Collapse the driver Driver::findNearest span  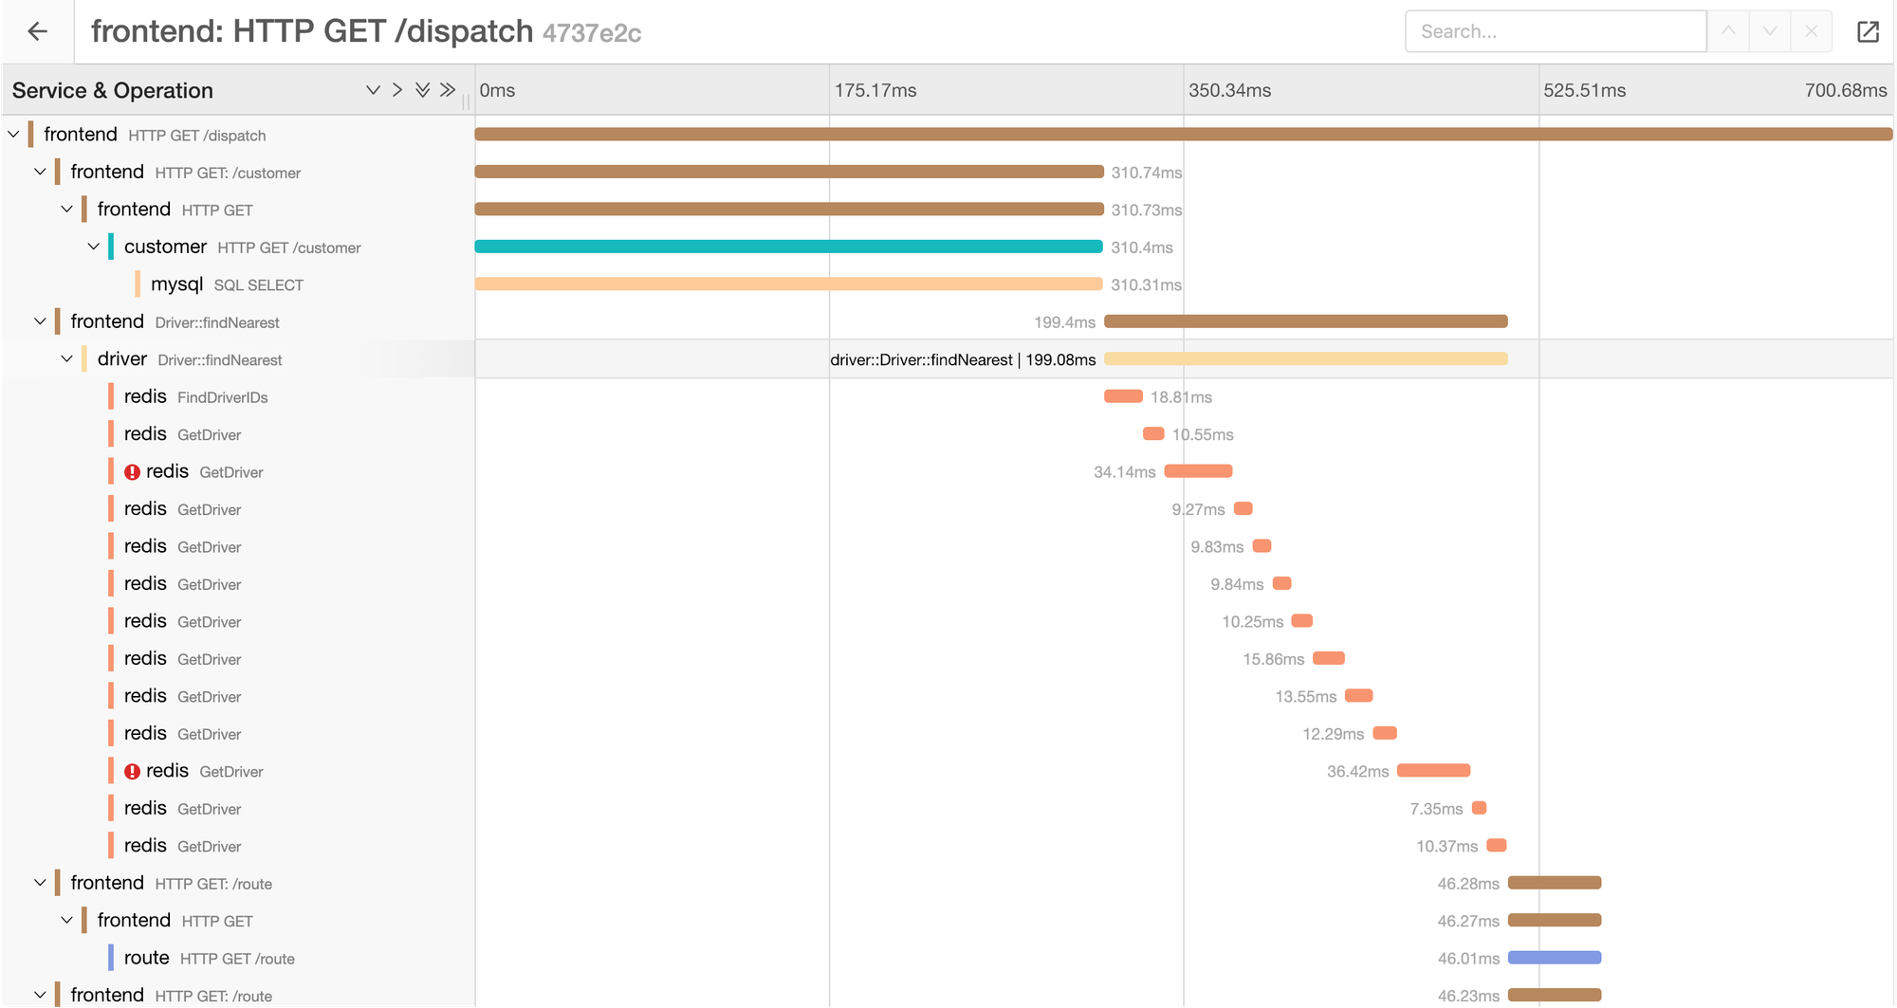click(67, 359)
